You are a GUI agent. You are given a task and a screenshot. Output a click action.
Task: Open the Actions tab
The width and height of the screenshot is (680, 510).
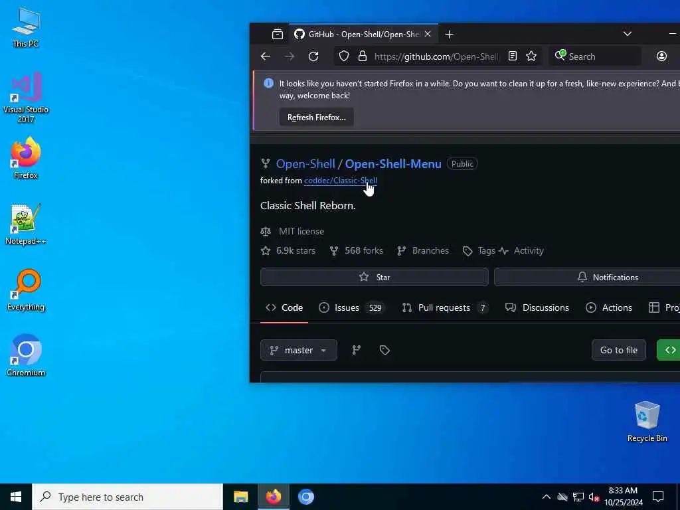[x=608, y=307]
